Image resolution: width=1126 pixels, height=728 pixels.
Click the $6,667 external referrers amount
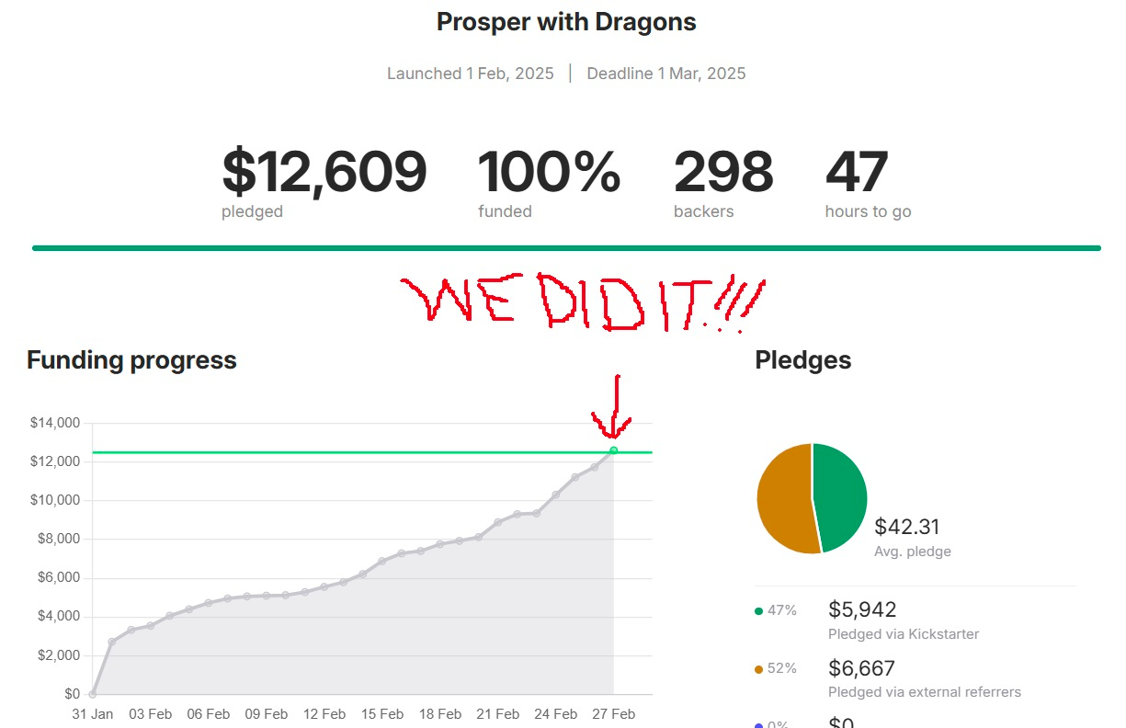coord(861,668)
